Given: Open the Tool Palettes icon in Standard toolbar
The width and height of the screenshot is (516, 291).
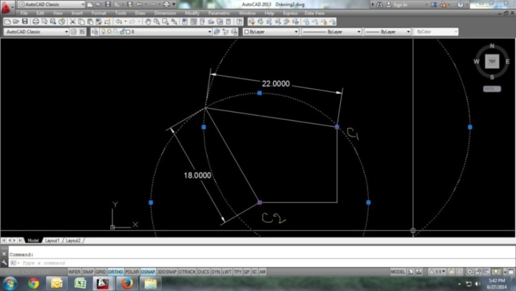Looking at the screenshot, I should click(x=202, y=21).
